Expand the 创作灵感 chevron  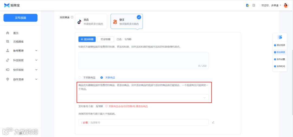click(36, 79)
